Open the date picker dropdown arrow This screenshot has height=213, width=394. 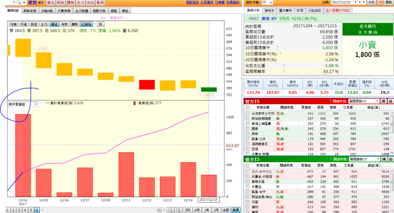pyautogui.click(x=356, y=3)
